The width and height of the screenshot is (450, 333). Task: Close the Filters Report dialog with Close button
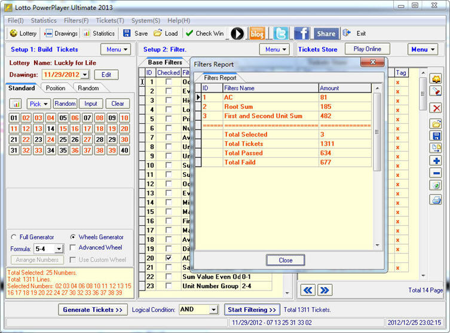(286, 260)
